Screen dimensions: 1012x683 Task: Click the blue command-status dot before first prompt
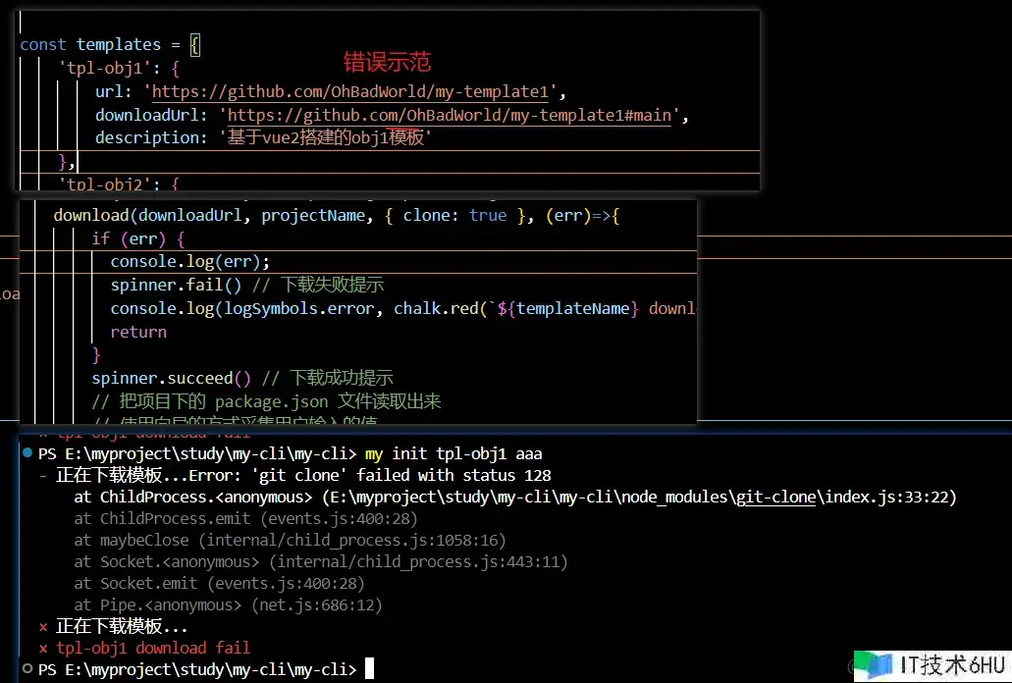[27, 454]
